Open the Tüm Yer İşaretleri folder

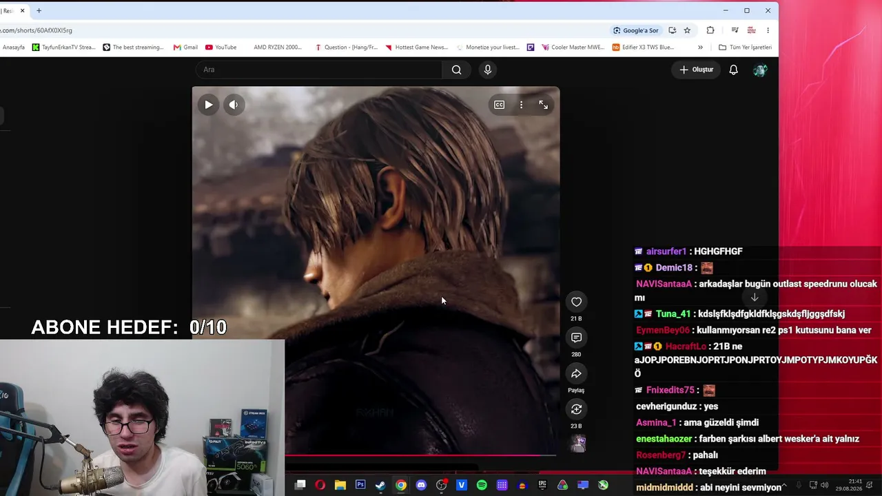pos(745,48)
